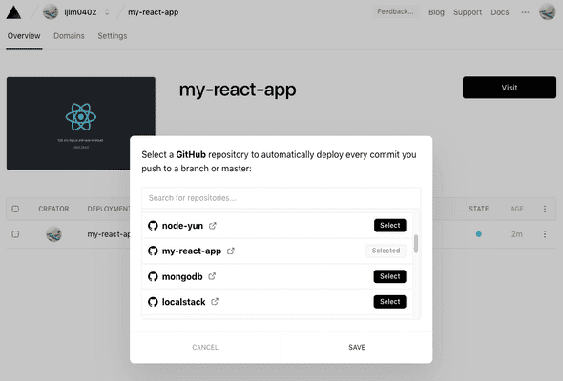Switch to the Domains tab
This screenshot has height=381, width=563.
point(69,36)
